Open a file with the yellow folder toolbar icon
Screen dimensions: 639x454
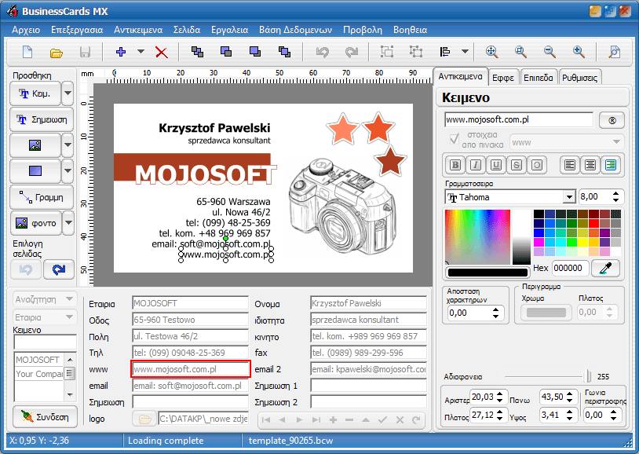coord(57,53)
